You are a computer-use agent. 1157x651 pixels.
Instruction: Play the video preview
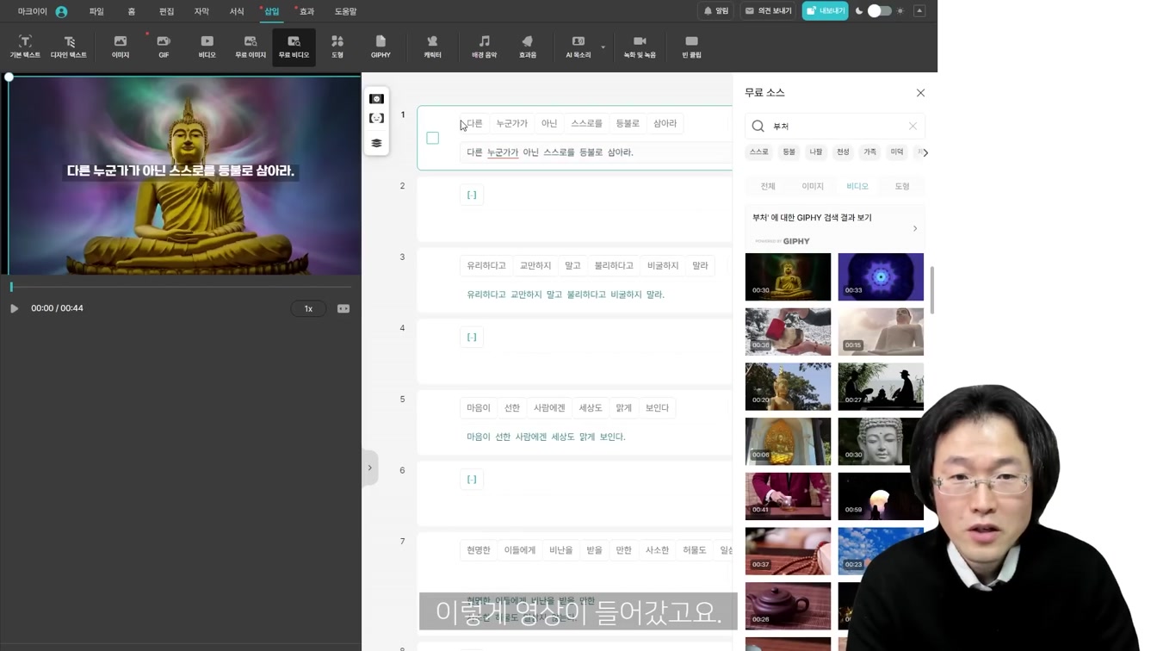tap(14, 308)
